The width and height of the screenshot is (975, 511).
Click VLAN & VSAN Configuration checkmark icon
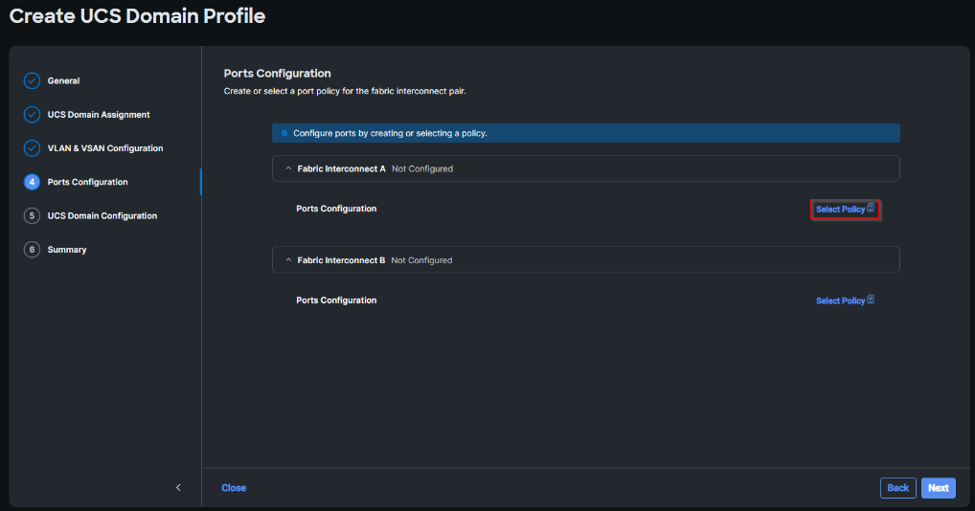(x=32, y=148)
